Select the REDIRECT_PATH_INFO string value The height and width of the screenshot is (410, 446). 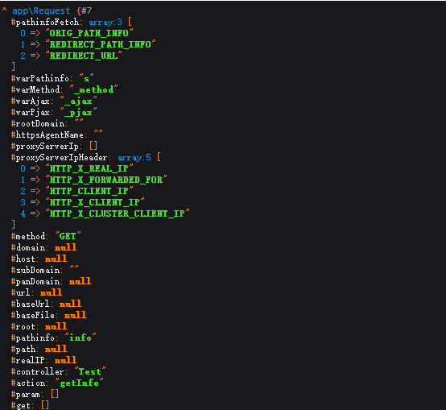[x=100, y=44]
